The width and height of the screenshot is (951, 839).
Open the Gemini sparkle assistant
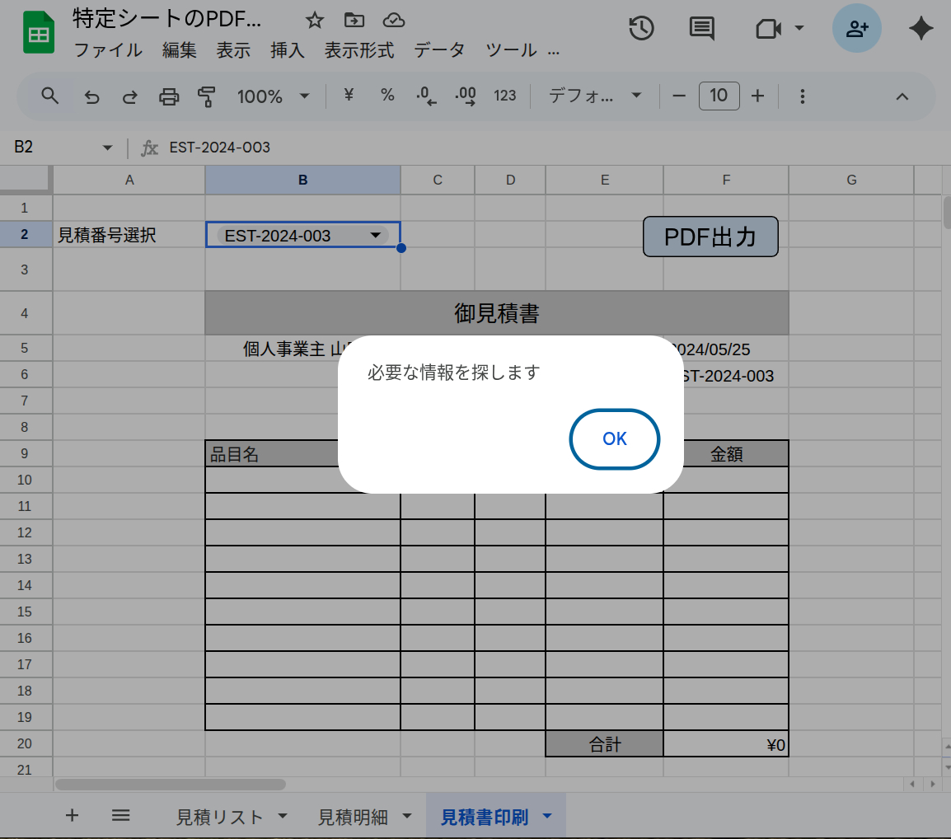(x=921, y=29)
